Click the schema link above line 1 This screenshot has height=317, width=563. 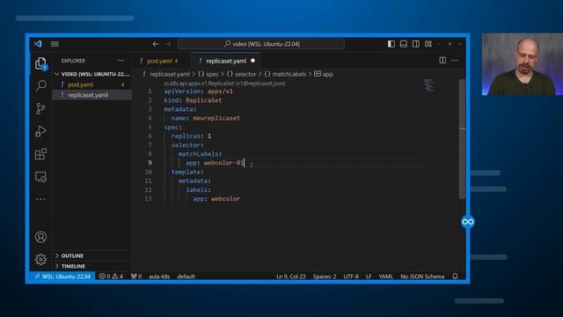point(225,83)
